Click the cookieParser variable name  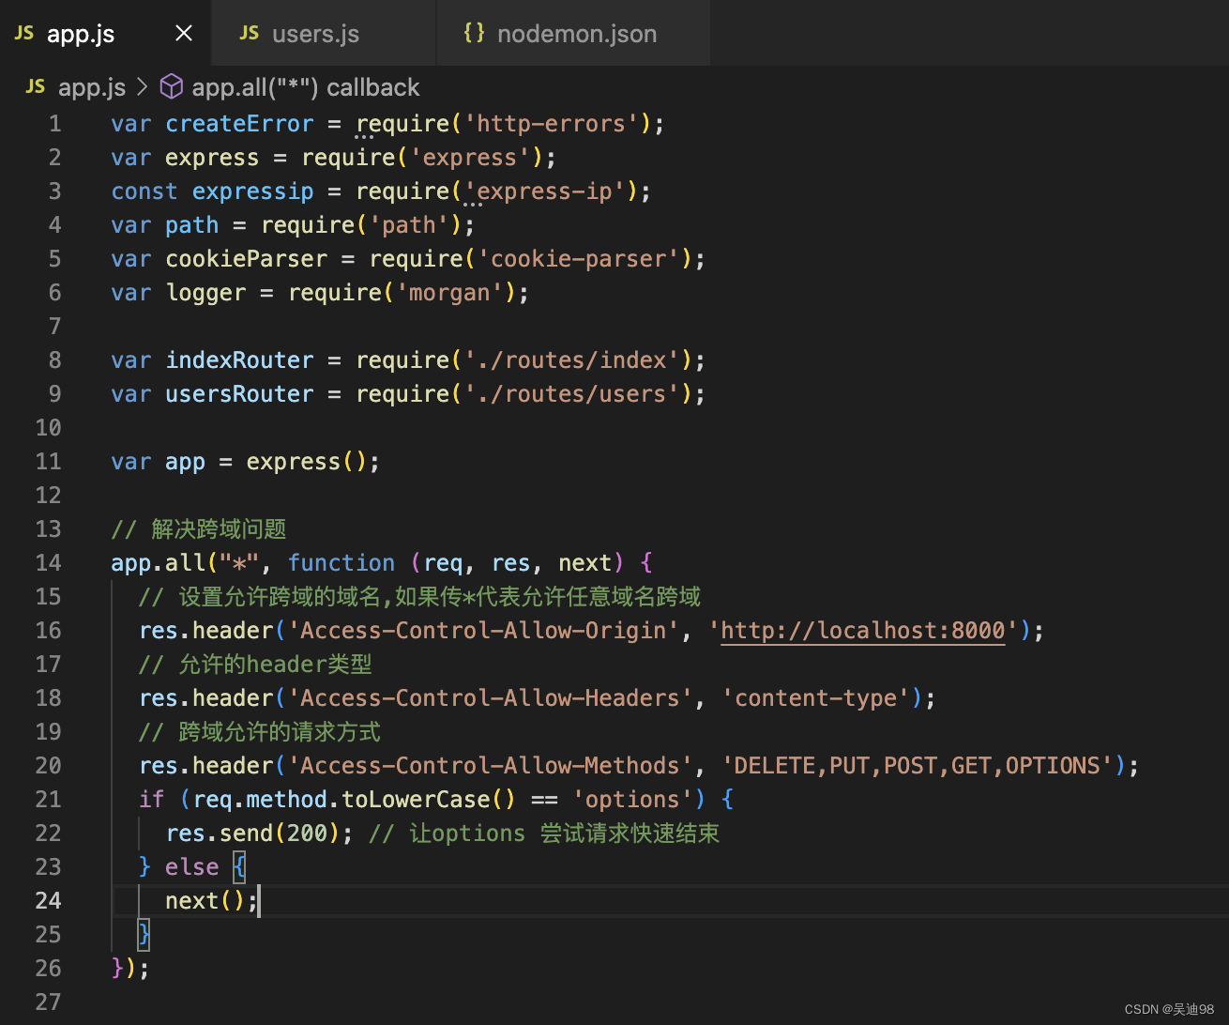tap(246, 259)
